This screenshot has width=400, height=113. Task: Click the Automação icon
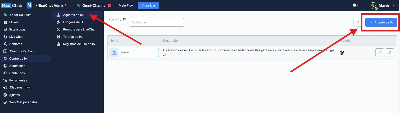tap(5, 66)
